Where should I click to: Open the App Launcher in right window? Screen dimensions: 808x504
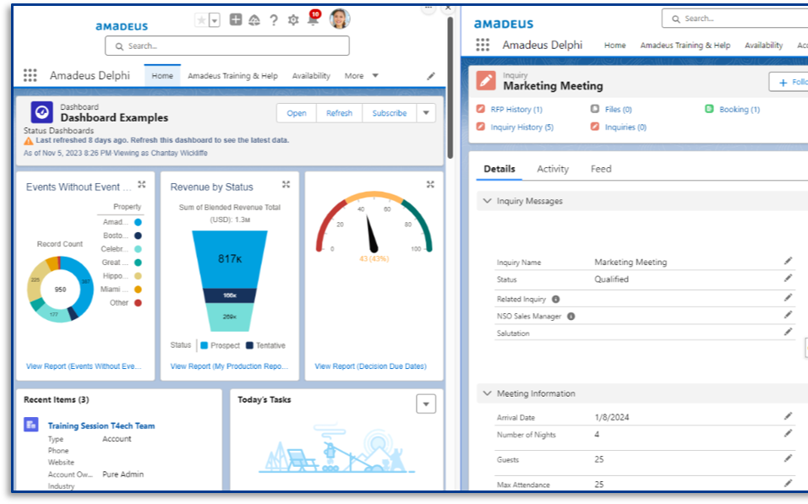(x=483, y=46)
